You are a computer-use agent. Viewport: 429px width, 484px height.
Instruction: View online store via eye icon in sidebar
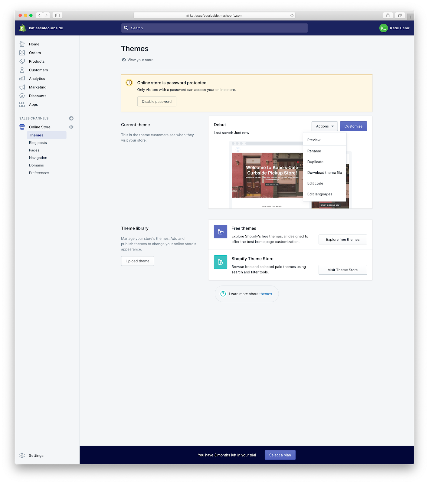(71, 127)
